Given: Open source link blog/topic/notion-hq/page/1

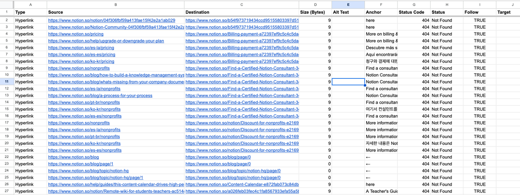Looking at the screenshot, I should pos(95,178).
